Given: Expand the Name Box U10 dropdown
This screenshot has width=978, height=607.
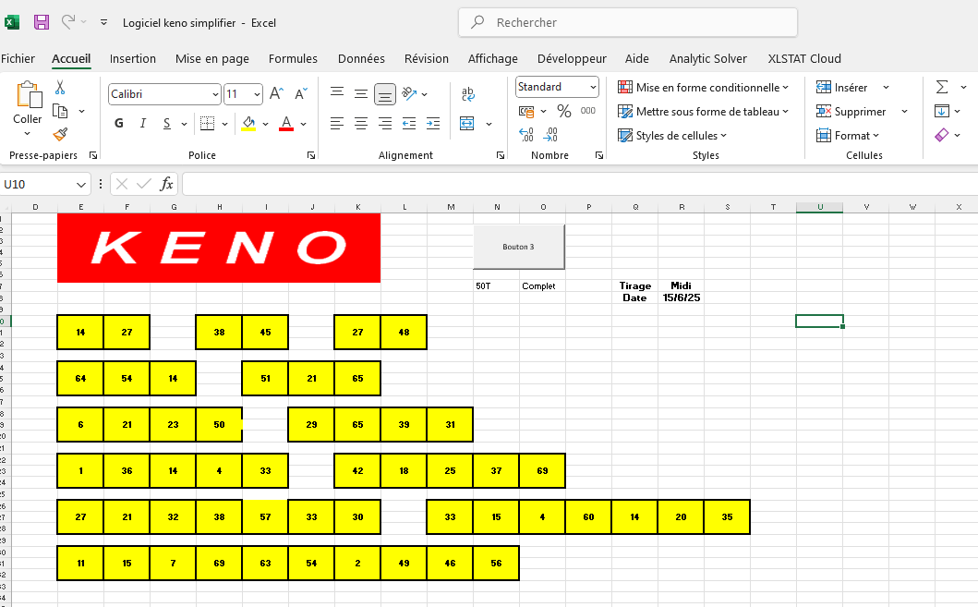Looking at the screenshot, I should coord(80,185).
